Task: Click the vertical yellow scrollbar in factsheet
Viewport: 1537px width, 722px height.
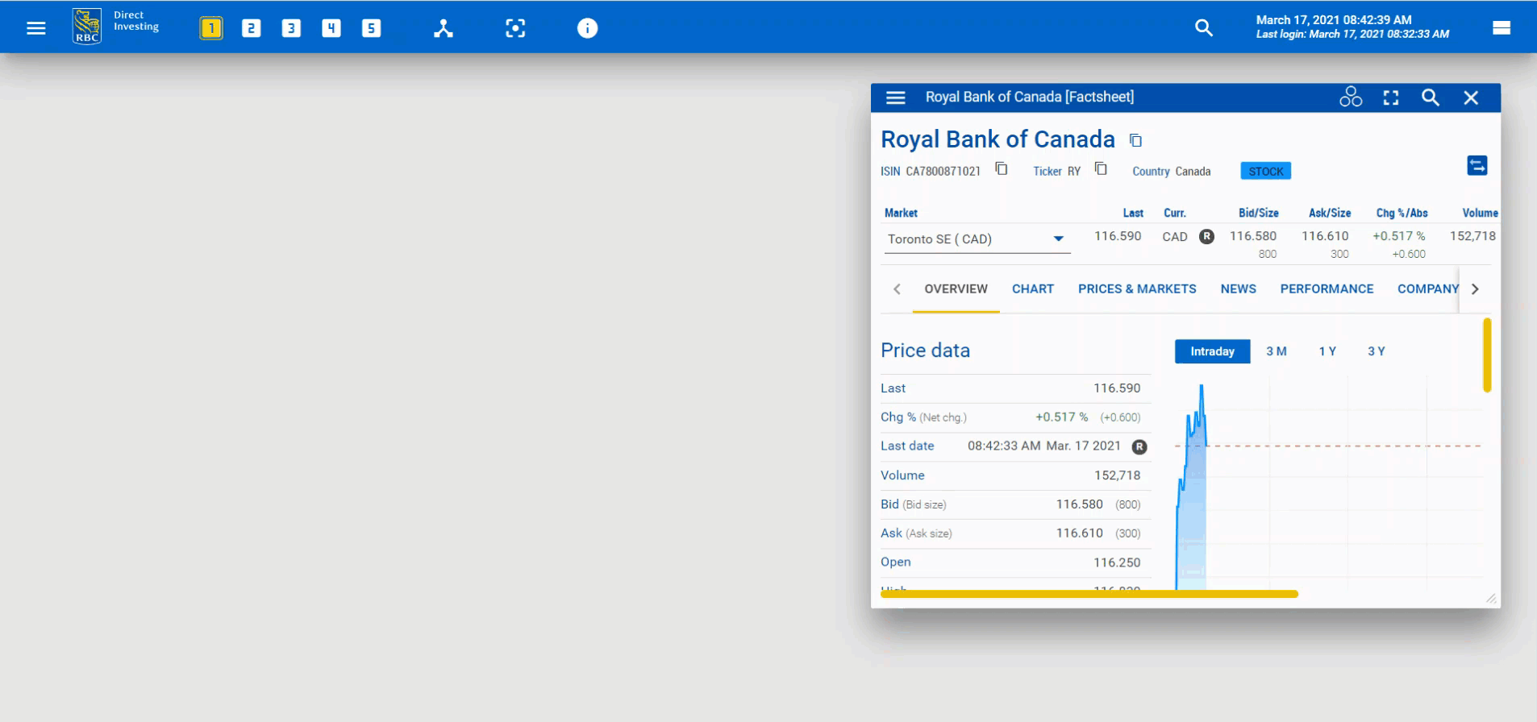Action: (x=1486, y=355)
